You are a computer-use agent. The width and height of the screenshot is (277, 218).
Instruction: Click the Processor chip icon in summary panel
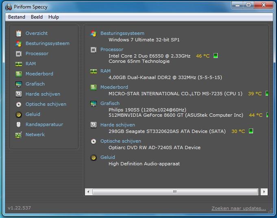[x=94, y=50]
